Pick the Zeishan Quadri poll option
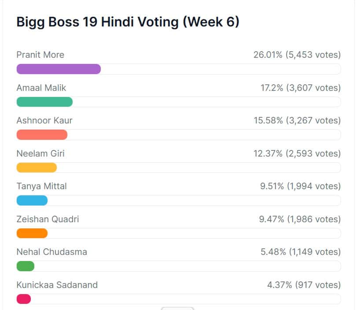Screen dimensions: 364x310 pyautogui.click(x=48, y=219)
